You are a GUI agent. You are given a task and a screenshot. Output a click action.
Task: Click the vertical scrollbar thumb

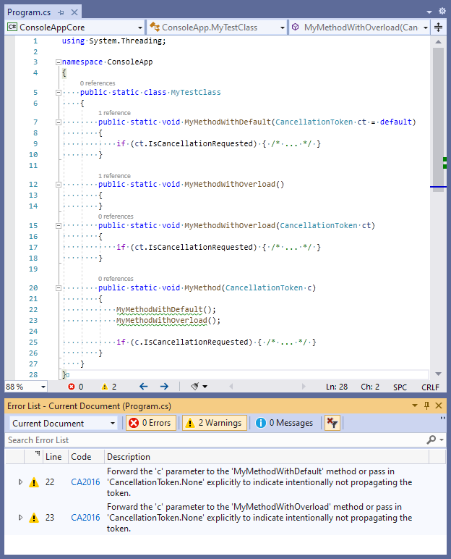point(439,119)
